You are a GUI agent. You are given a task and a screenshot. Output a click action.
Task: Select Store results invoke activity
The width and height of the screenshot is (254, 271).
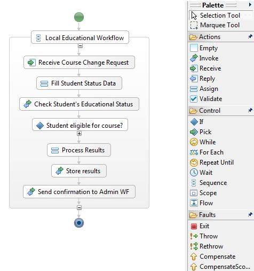(x=79, y=171)
